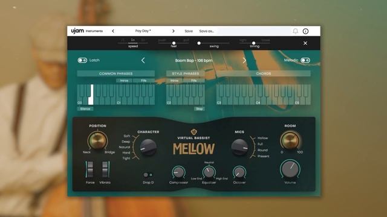Click the C1 key in Common Phrases
The image size is (387, 217).
(119, 101)
